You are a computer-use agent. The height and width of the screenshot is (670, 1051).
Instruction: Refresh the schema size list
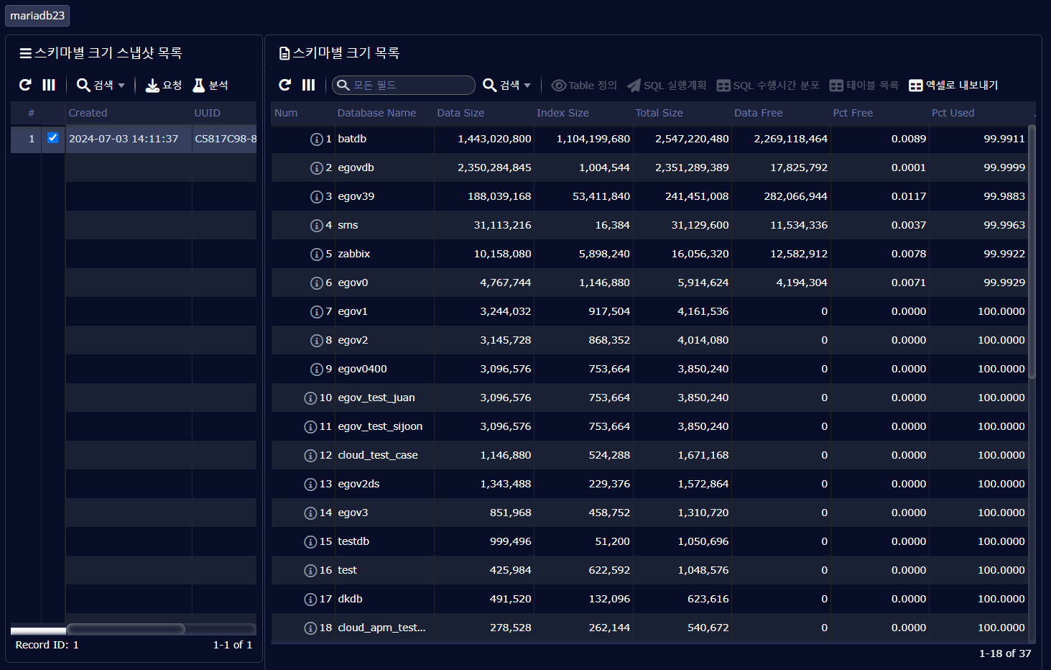pyautogui.click(x=285, y=85)
